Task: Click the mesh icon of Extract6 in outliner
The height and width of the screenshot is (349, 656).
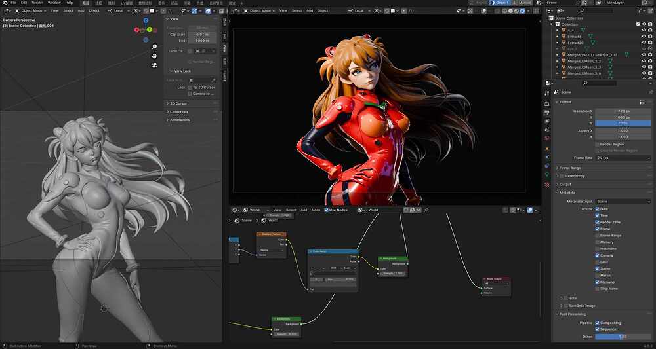Action: (x=564, y=36)
